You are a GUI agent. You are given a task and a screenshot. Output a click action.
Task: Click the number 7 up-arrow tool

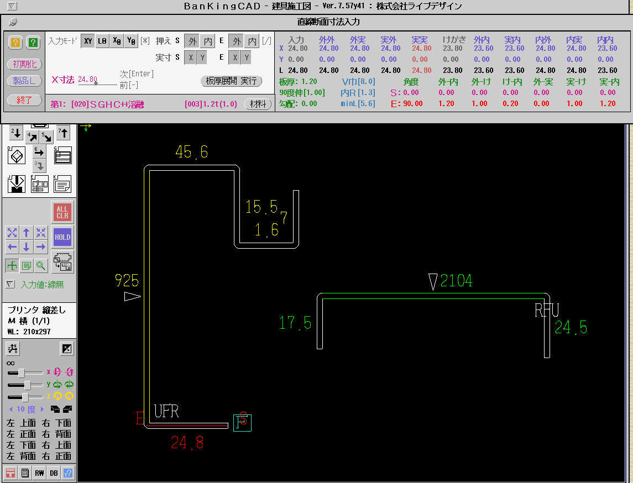pos(63,133)
